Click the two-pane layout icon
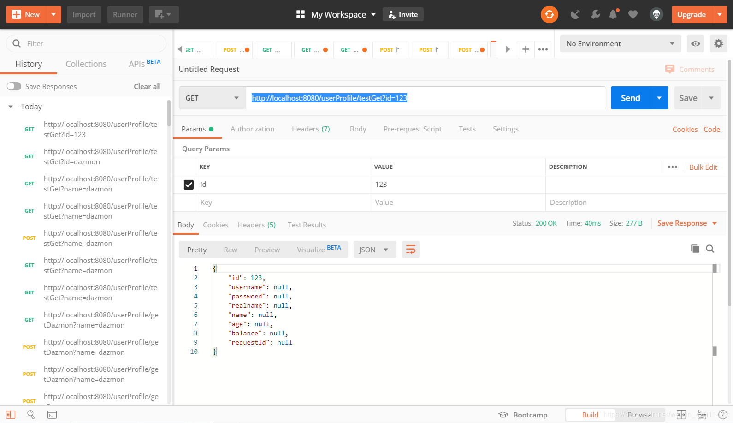The image size is (733, 423). pyautogui.click(x=681, y=415)
